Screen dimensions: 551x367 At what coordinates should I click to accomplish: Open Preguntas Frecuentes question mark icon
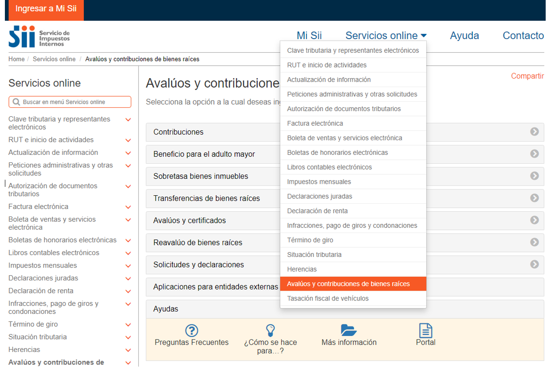tap(192, 331)
